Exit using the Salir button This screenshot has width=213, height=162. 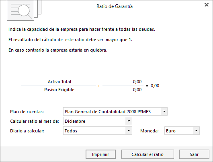(194, 154)
